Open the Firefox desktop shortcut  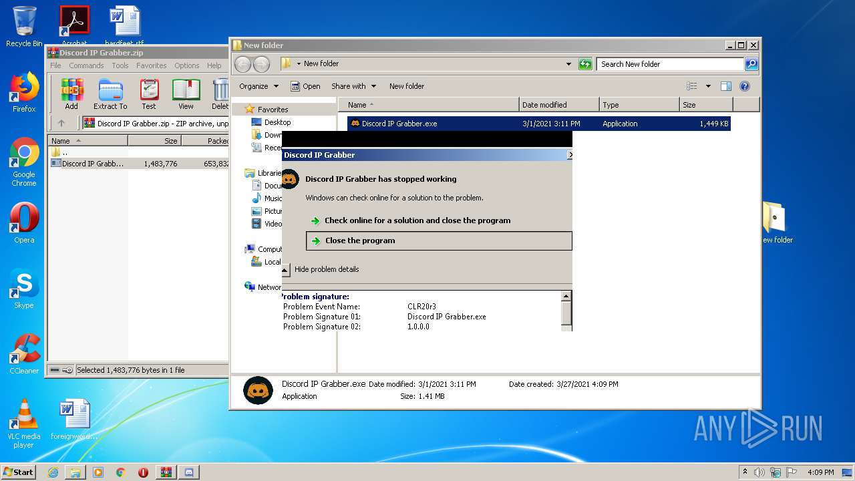24,92
